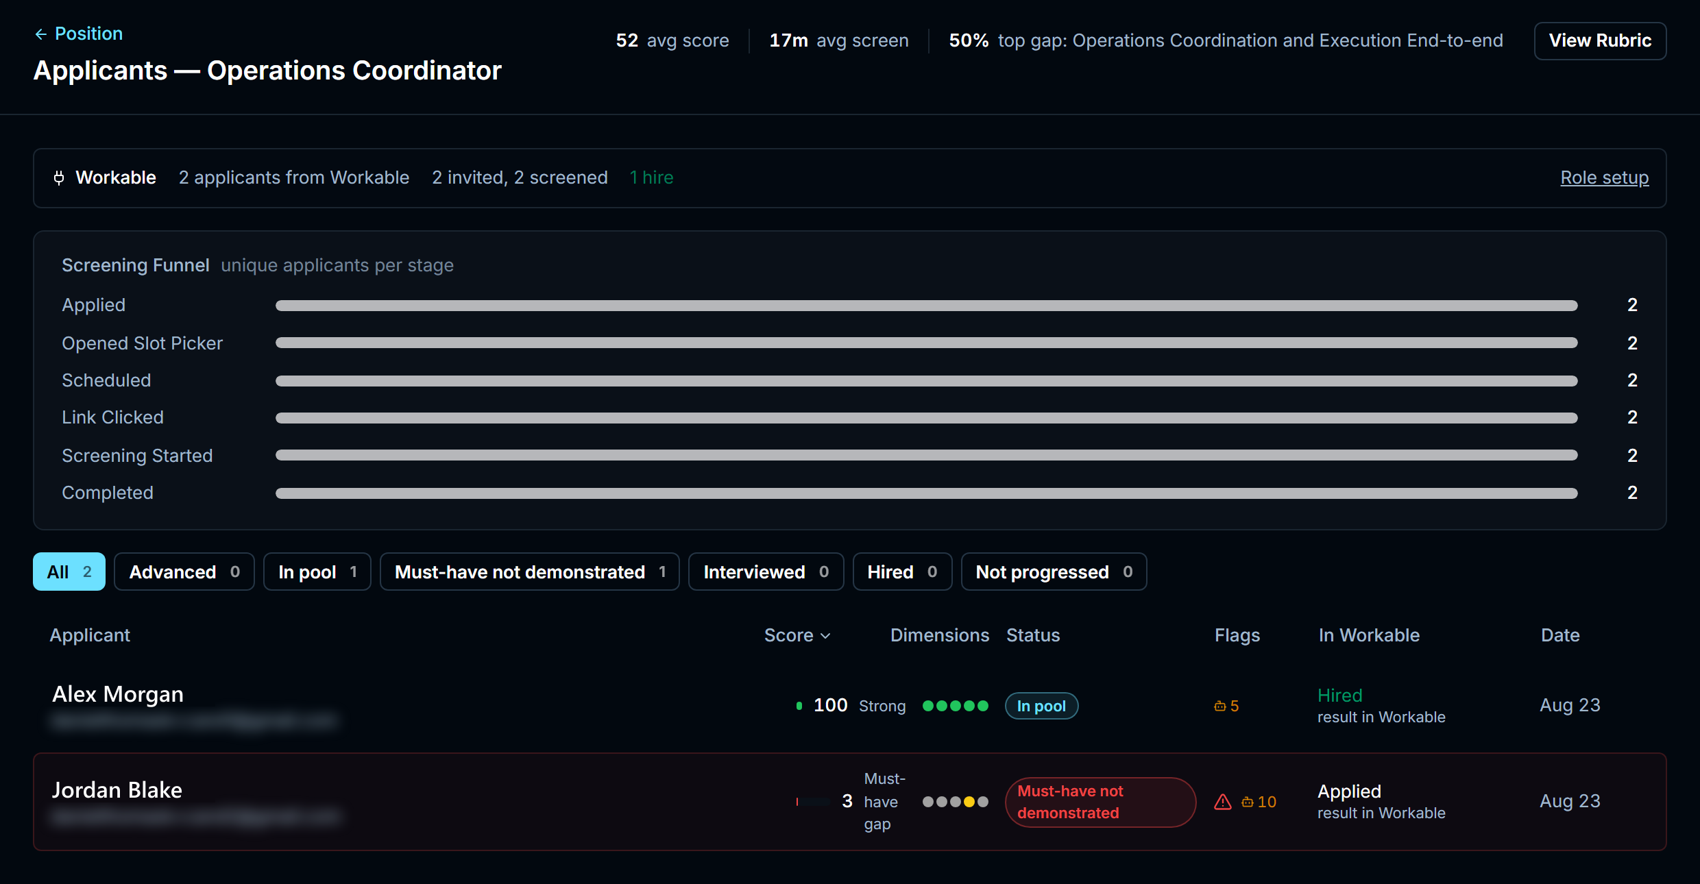Click Jordan Blake's score of 3

point(847,801)
